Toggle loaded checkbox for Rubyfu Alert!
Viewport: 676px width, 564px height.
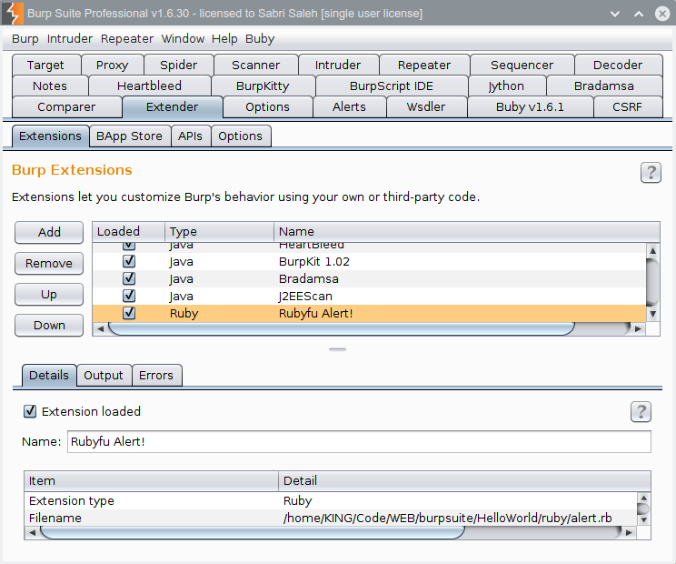tap(129, 312)
